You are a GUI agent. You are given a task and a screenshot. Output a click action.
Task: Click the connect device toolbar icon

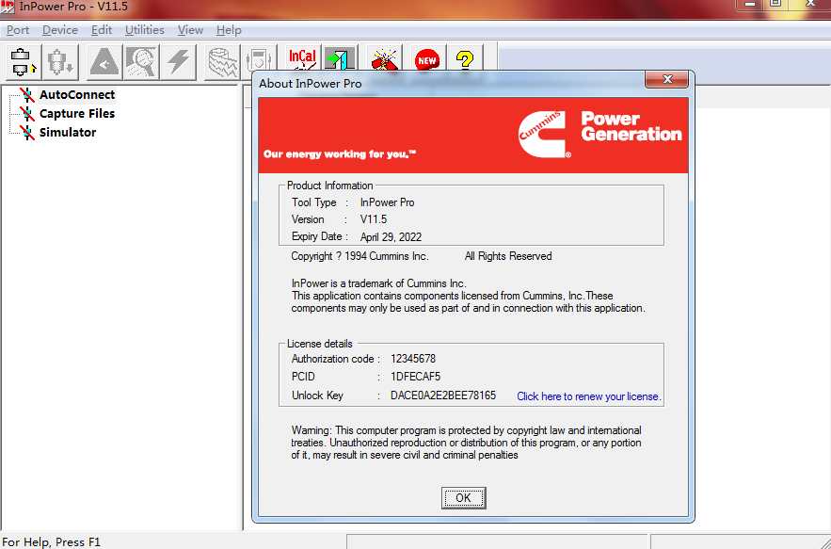pos(22,62)
